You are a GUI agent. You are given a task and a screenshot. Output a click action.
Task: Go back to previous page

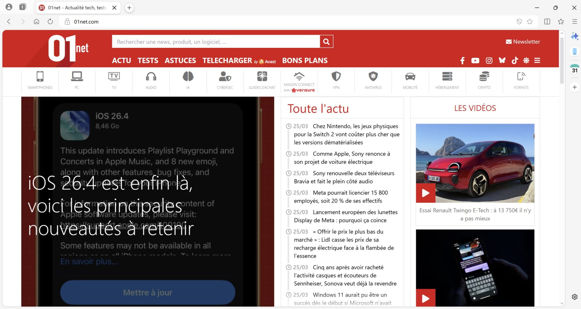tap(9, 21)
